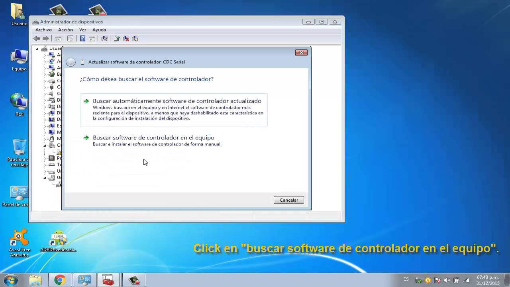Screen dimensions: 510x287
Task: Select the Equipo desktop icon
Action: [x=19, y=60]
